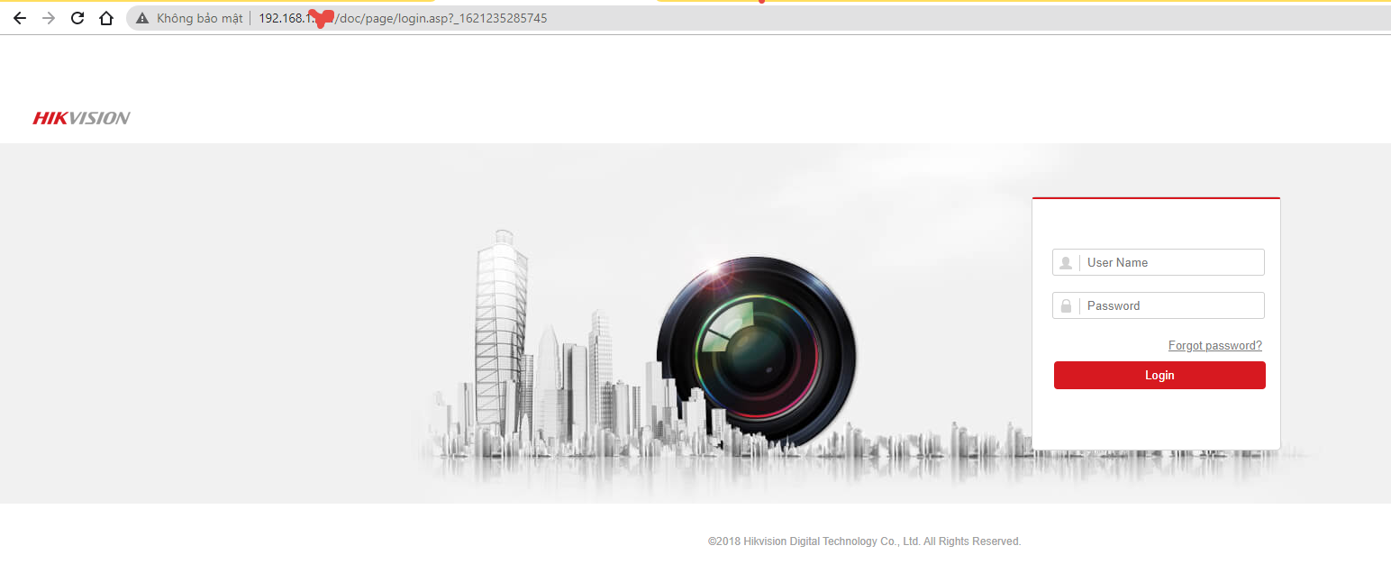
Task: Click the "Không bảo mật" security label
Action: 199,18
